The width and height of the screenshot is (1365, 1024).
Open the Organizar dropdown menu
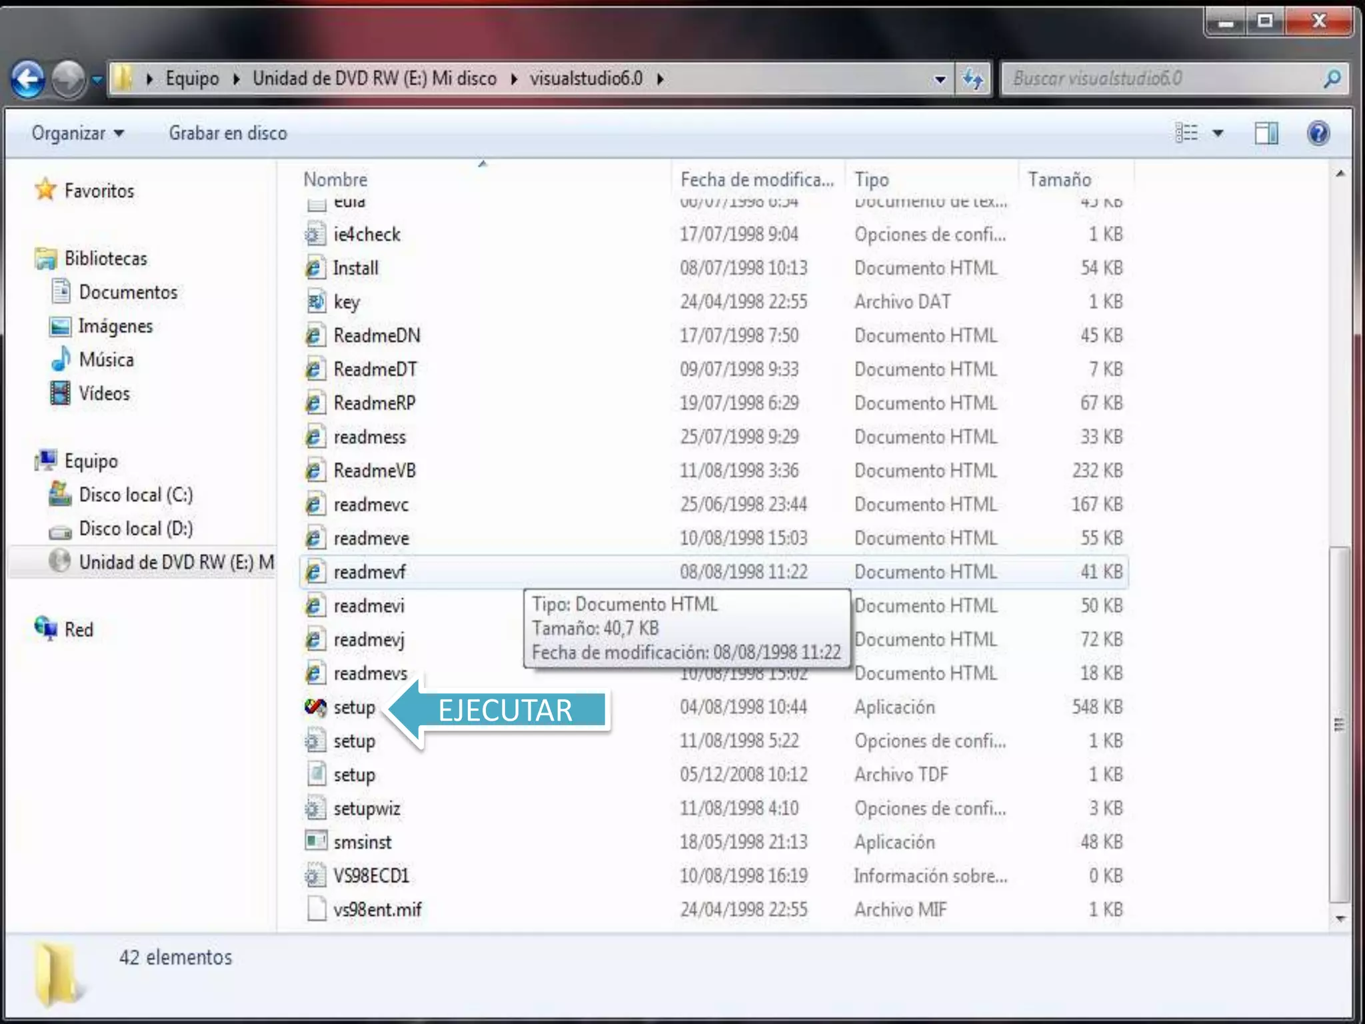tap(77, 133)
